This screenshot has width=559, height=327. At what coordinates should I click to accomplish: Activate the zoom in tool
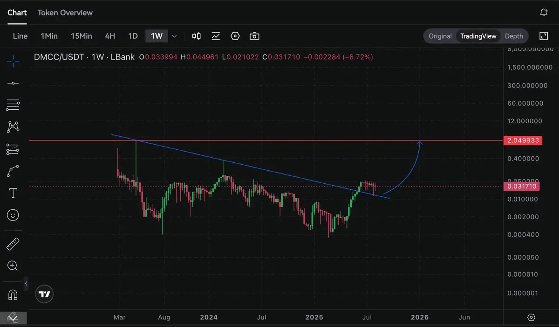tap(13, 266)
